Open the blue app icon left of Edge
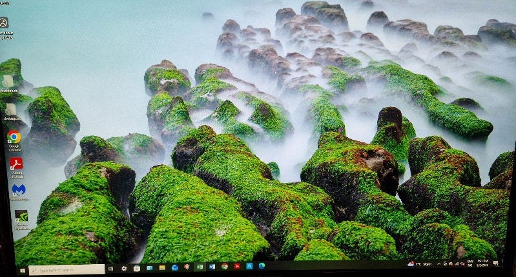Viewport: 516px width, 277px height. 249,266
